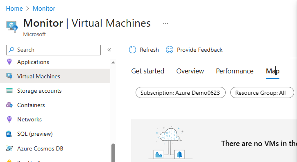Switch to the Overview tab
This screenshot has height=162, width=297.
pos(190,71)
